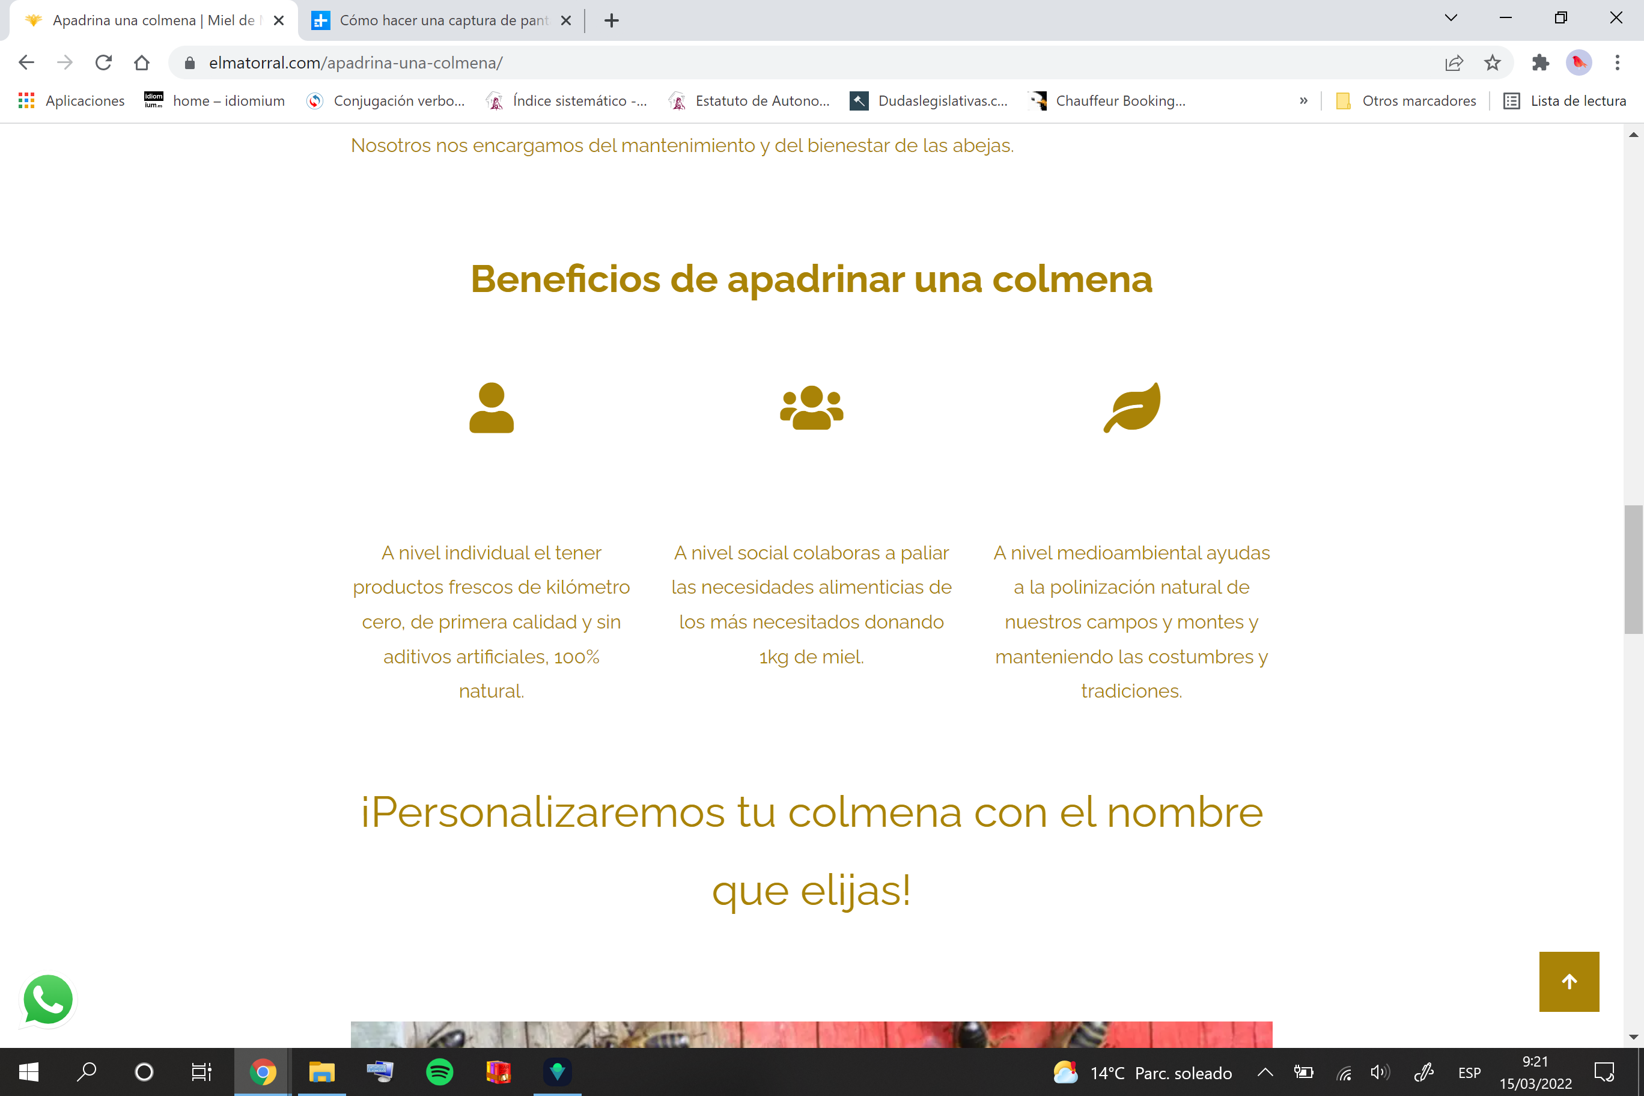
Task: Open the weather widget 14°C
Action: pyautogui.click(x=1142, y=1073)
